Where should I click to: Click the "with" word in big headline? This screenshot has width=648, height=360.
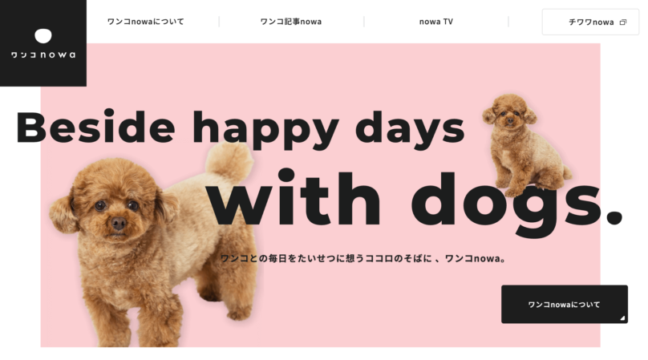point(294,197)
